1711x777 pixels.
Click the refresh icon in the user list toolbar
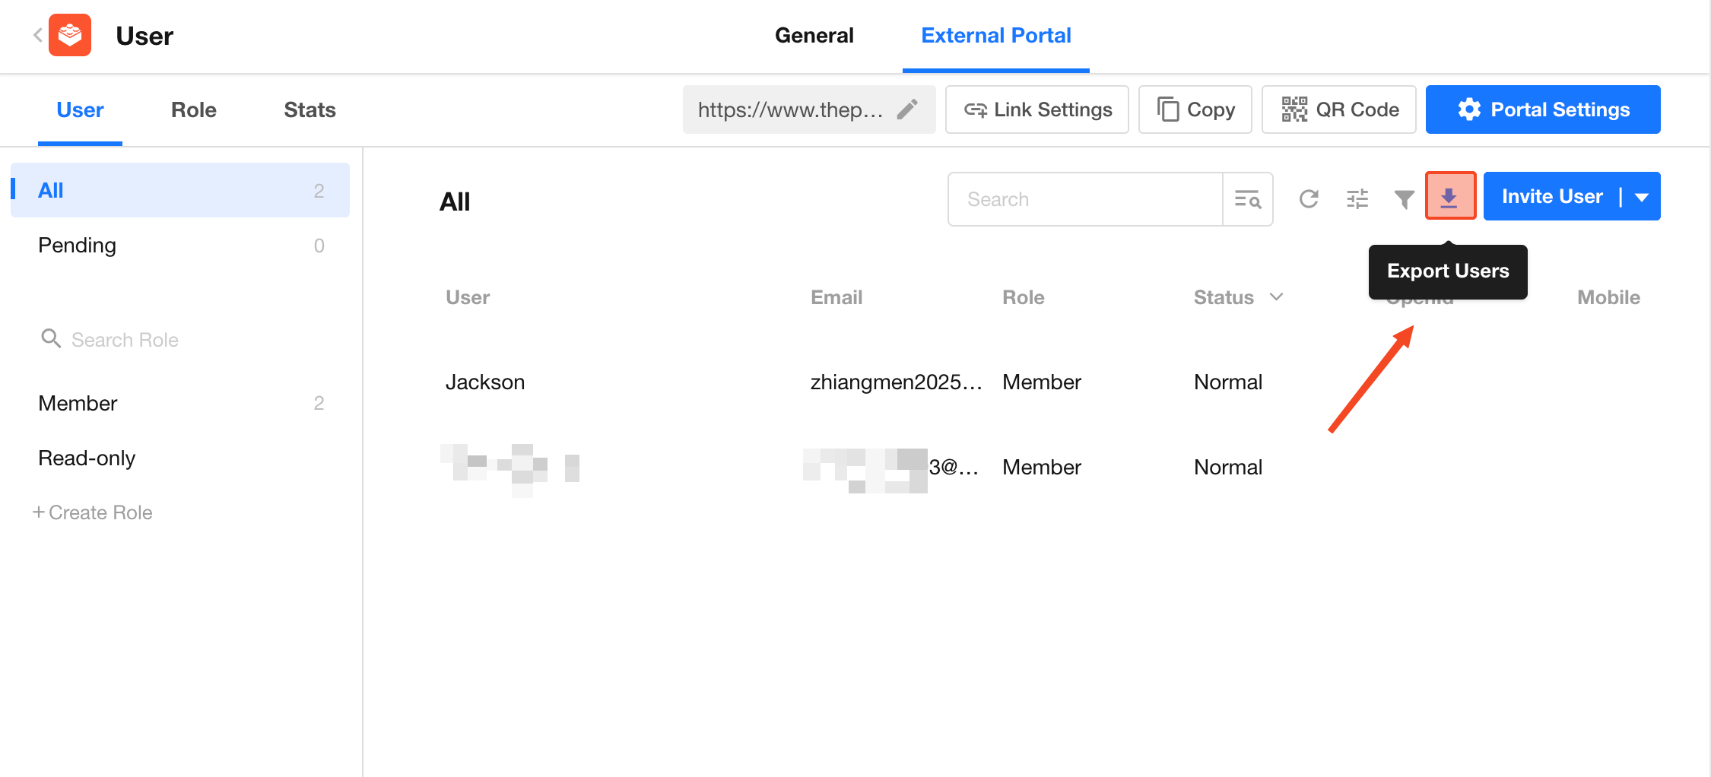coord(1308,199)
